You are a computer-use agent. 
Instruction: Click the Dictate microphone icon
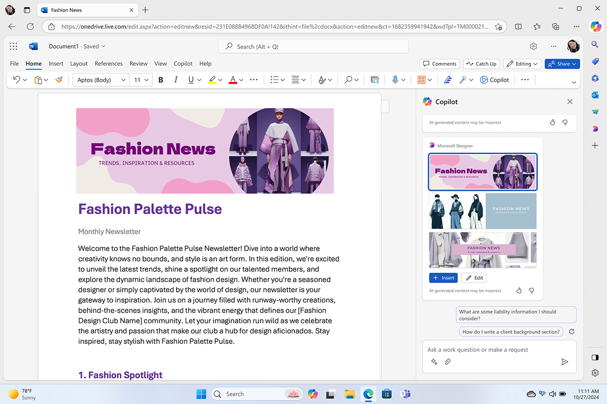[396, 80]
